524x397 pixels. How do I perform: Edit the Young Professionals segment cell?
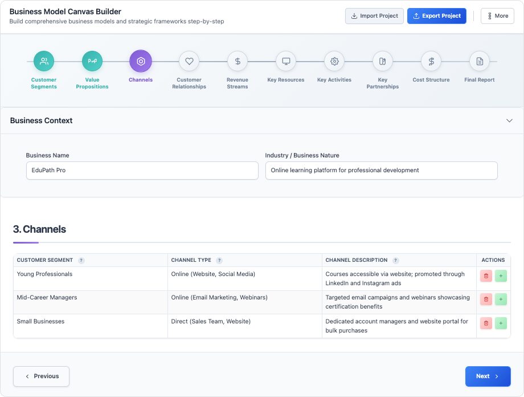pos(91,278)
